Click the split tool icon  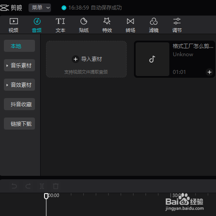coord(42,186)
